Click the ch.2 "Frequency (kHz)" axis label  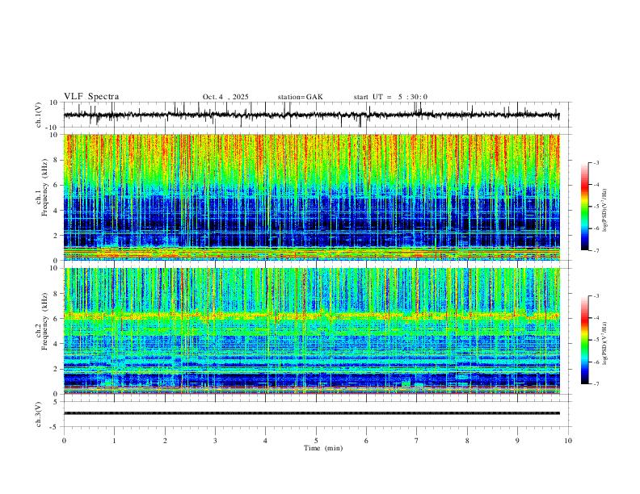click(x=45, y=321)
